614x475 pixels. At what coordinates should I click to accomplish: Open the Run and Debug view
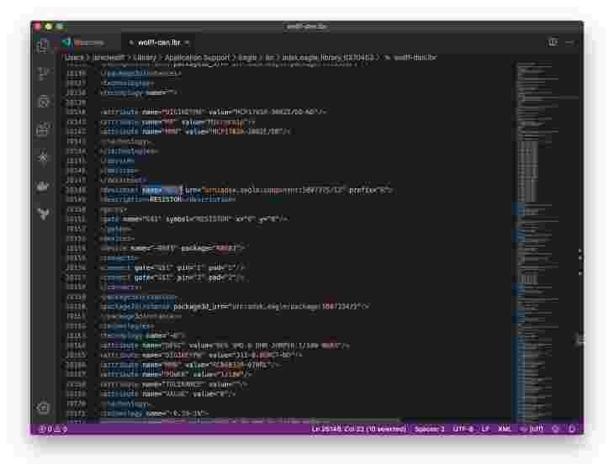[x=43, y=102]
